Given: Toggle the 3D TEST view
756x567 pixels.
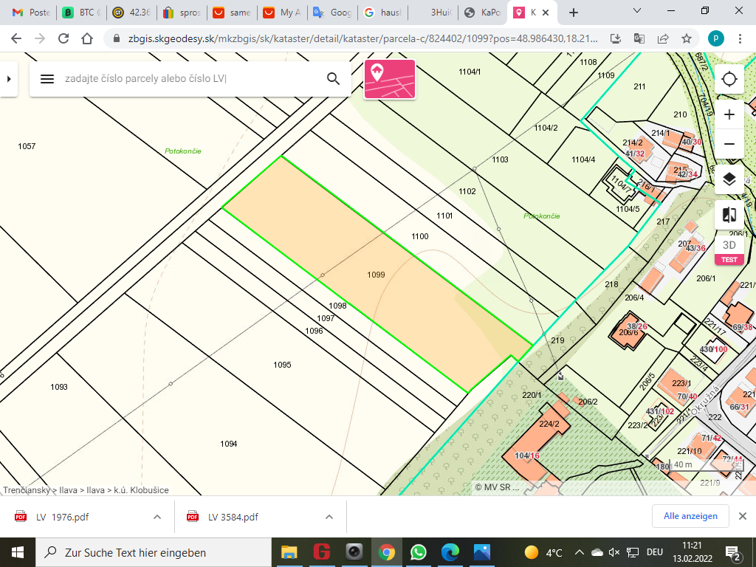Looking at the screenshot, I should (729, 250).
